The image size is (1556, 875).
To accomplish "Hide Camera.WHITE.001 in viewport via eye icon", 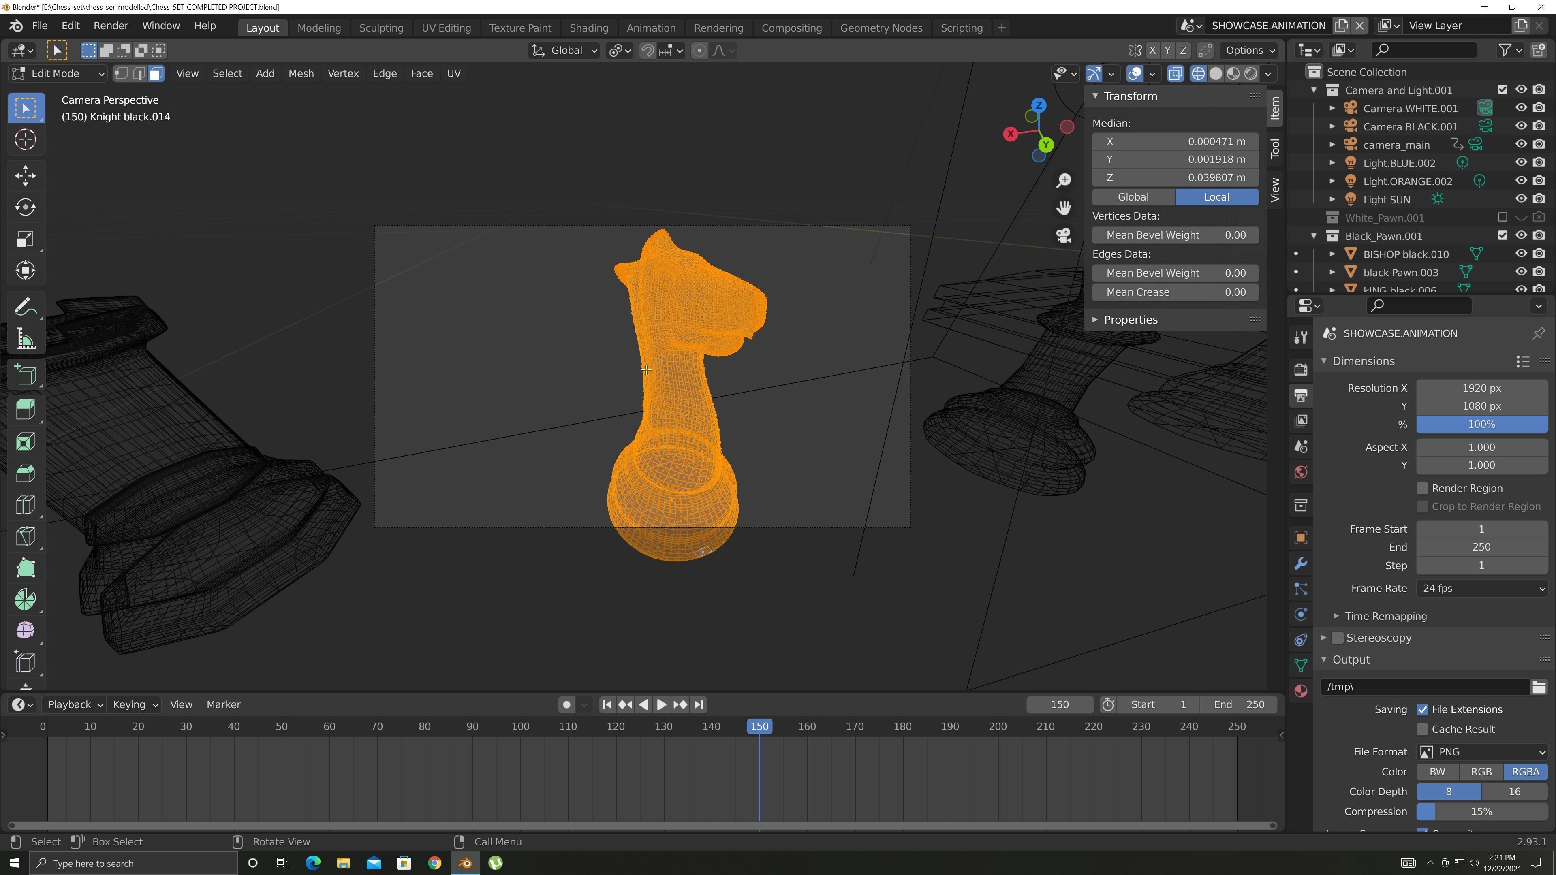I will click(x=1521, y=108).
